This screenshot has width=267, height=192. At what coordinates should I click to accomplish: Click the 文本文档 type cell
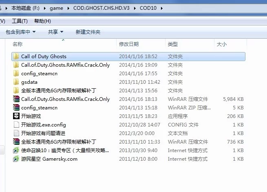tap(178, 133)
